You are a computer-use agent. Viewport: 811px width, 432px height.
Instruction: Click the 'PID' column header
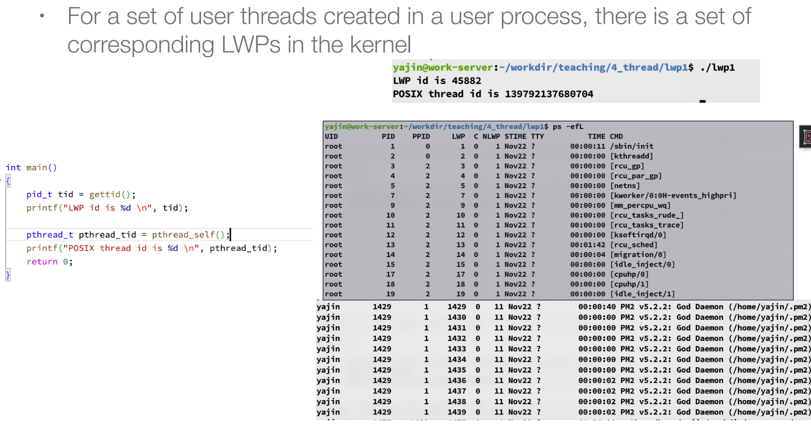pos(388,137)
